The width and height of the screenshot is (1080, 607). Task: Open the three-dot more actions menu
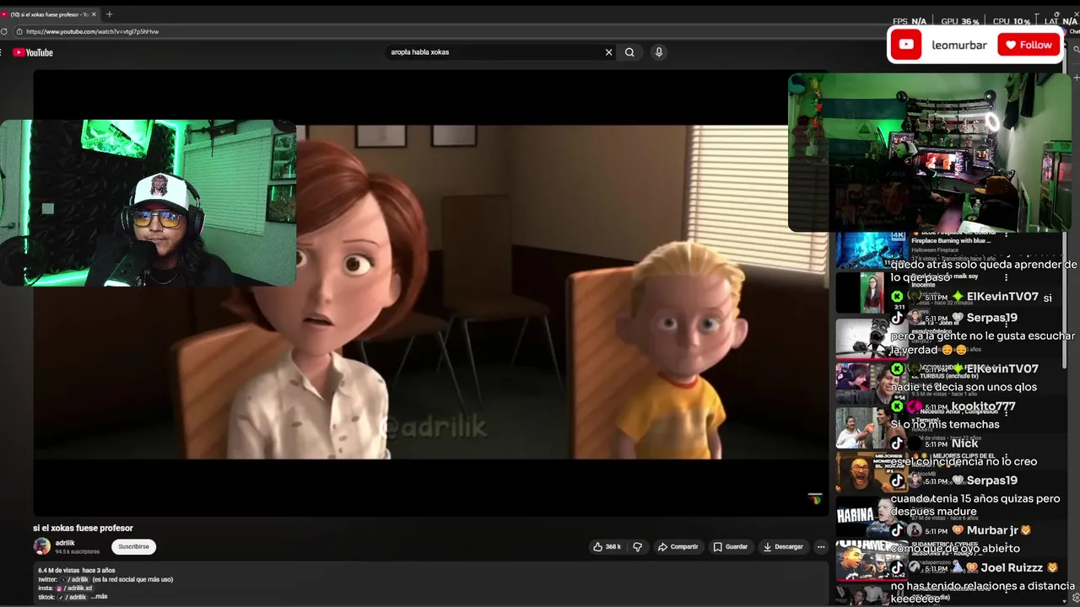(x=820, y=546)
